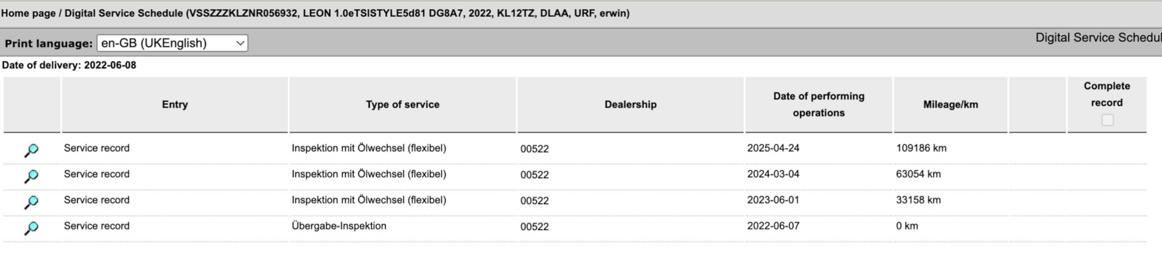Screen dimensions: 1162x275
Task: Go to Home page breadcrumb link
Action: pos(28,13)
